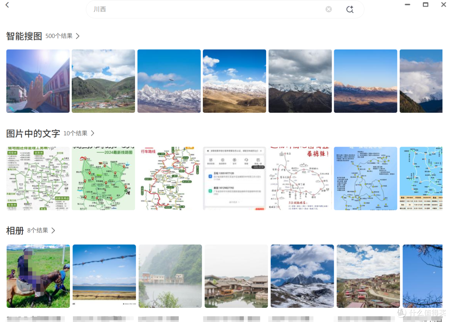This screenshot has height=322, width=450.
Task: Open the album with ancient water town
Action: pos(236,276)
